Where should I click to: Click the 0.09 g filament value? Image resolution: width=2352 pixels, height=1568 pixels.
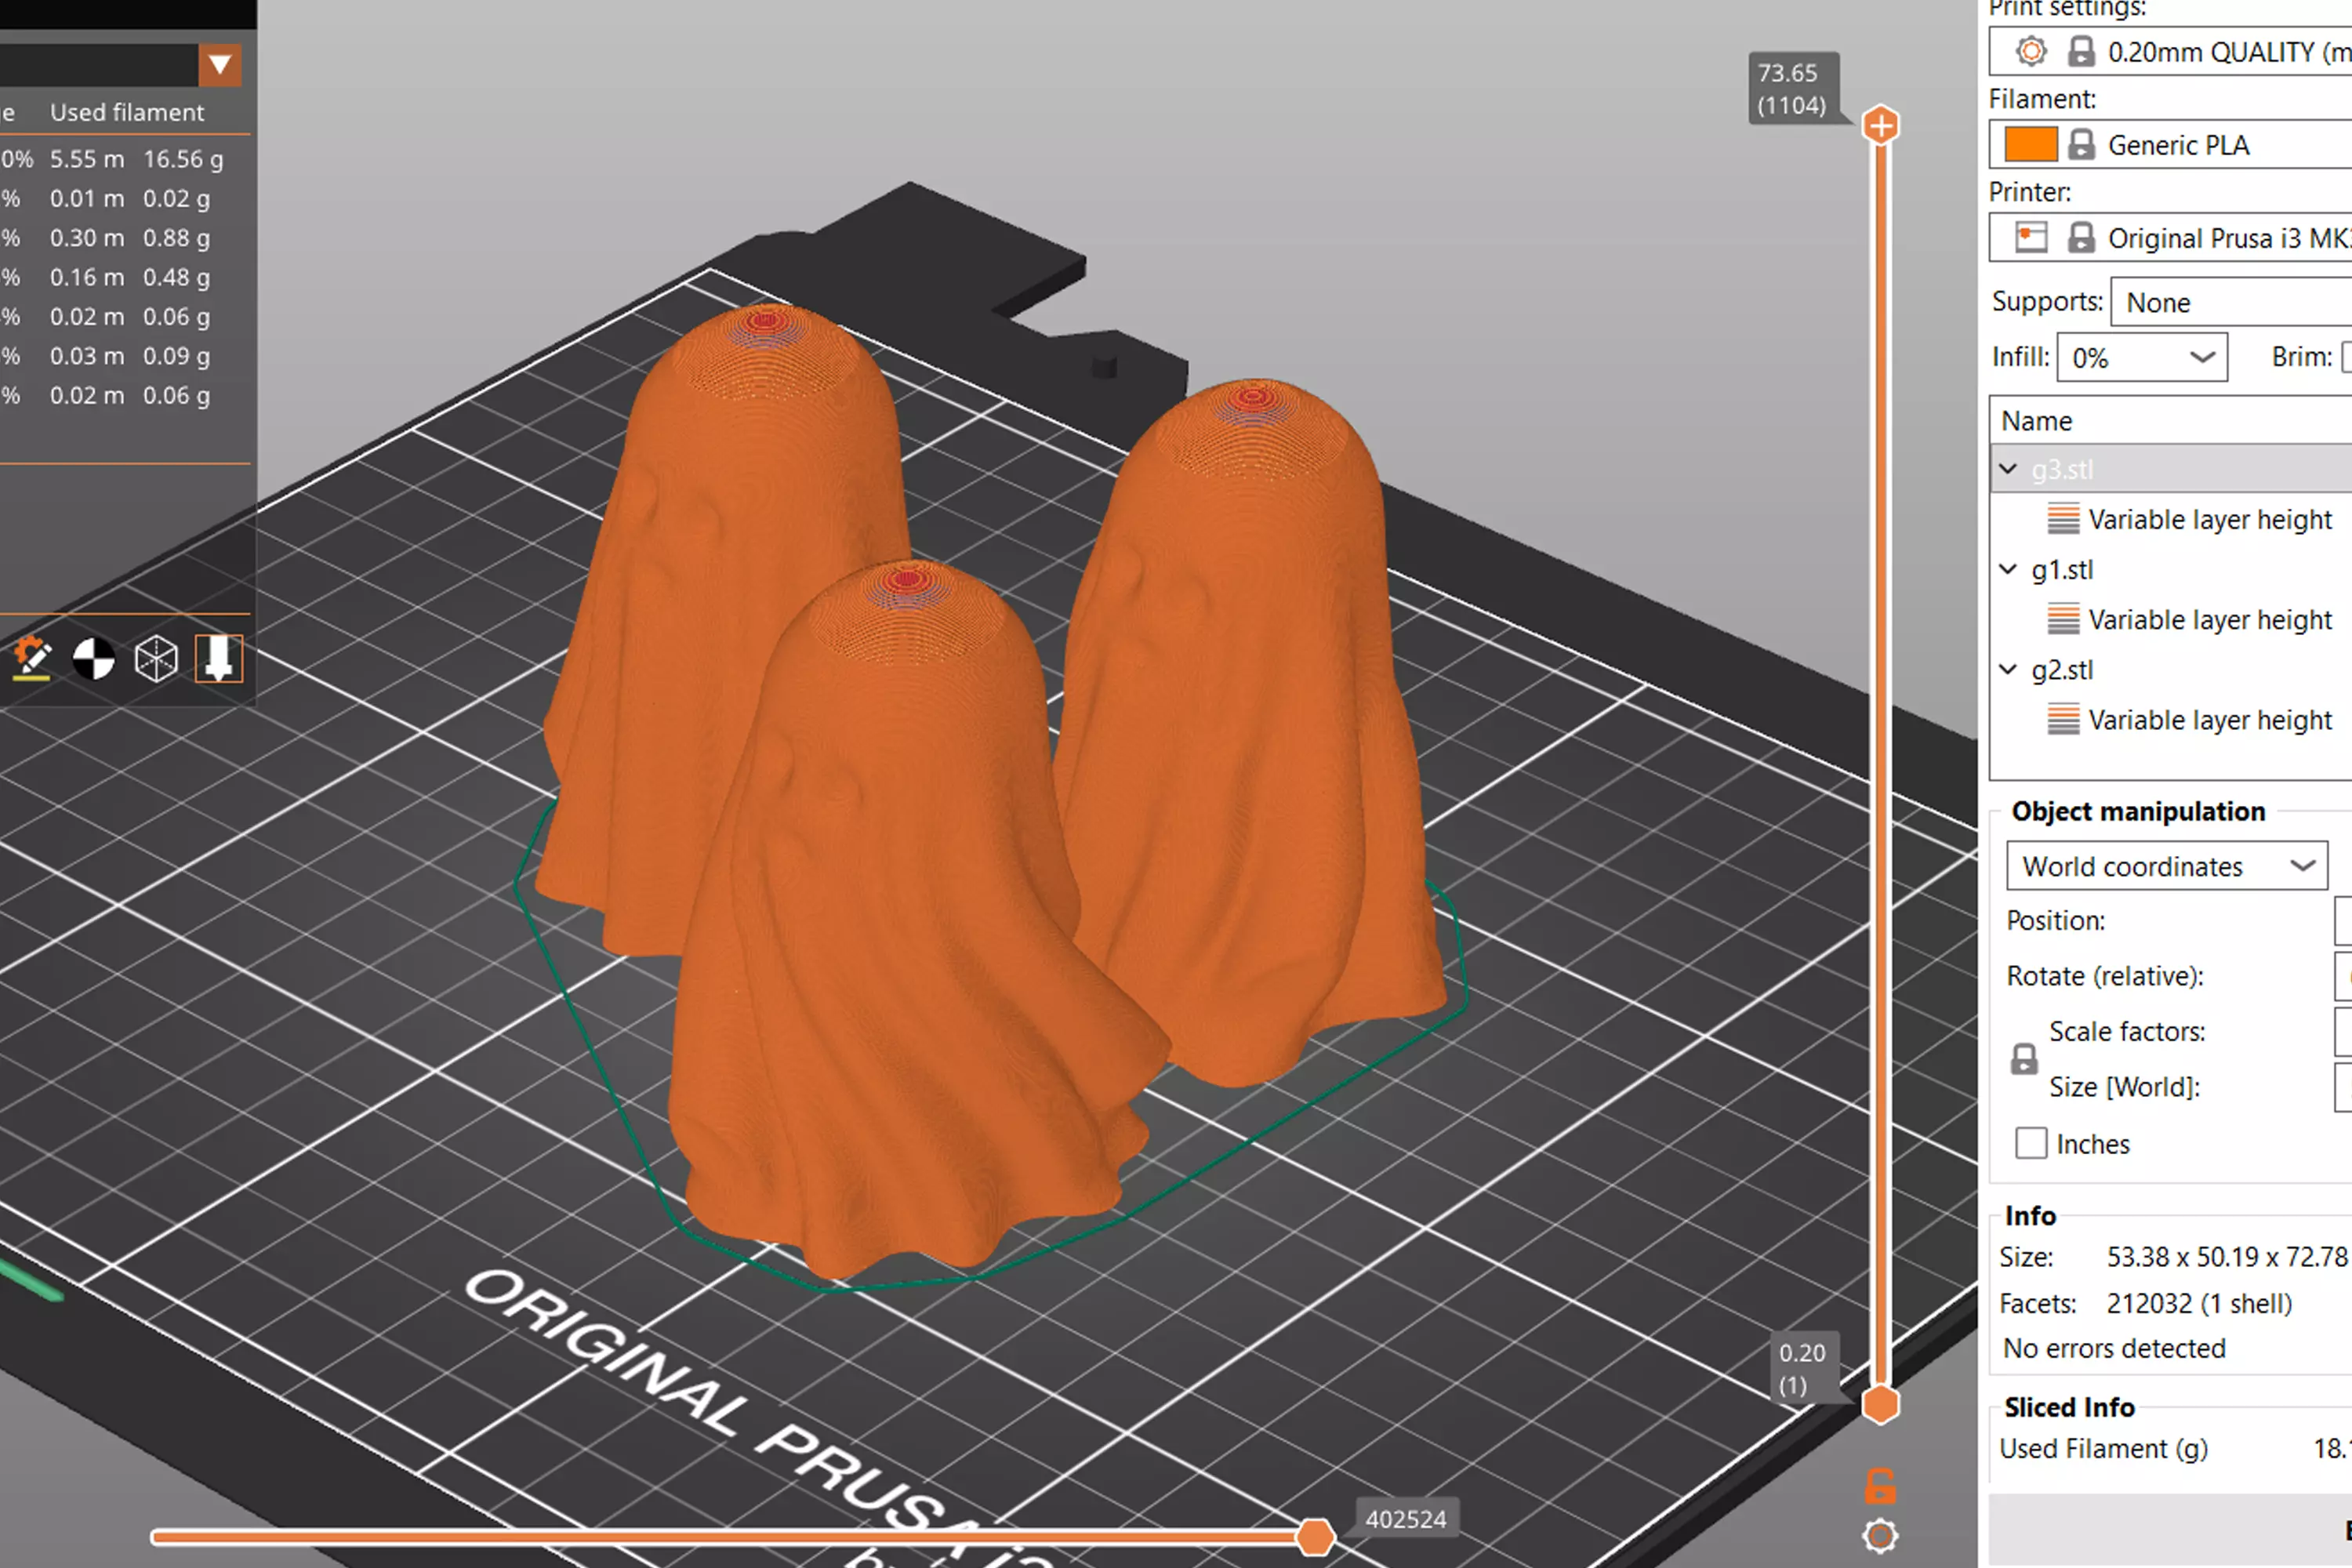176,356
